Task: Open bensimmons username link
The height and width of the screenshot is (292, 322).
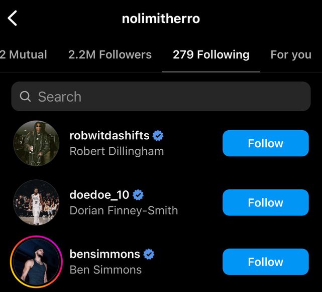Action: tap(104, 254)
